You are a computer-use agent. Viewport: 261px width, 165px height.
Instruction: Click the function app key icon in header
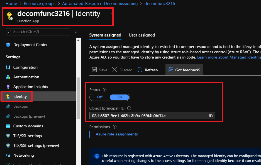[x=10, y=16]
